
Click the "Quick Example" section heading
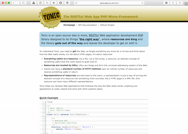(x=49, y=98)
